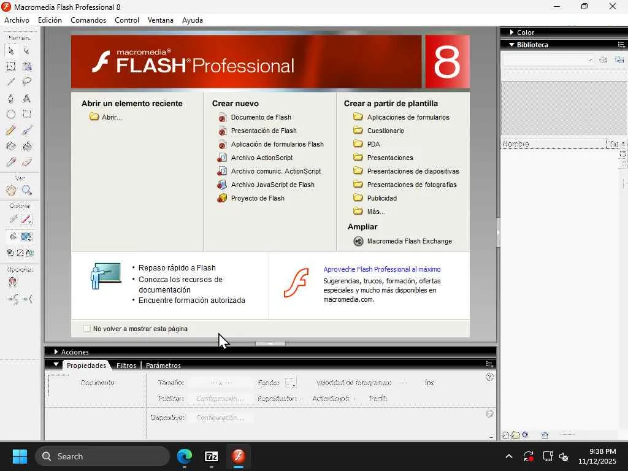Open the Control menu
This screenshot has height=471, width=628.
[126, 20]
